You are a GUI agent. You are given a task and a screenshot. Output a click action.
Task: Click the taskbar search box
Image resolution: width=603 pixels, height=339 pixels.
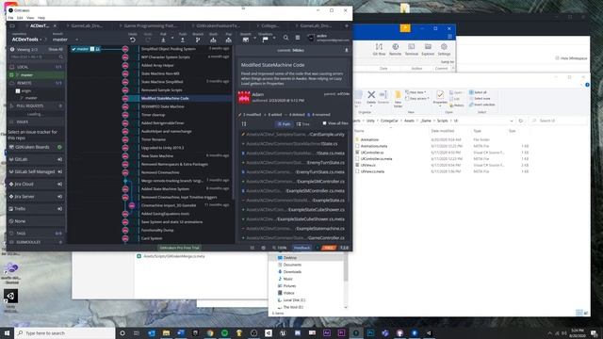point(65,332)
